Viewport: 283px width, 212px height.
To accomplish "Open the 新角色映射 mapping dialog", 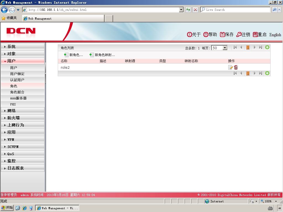I will 102,55.
